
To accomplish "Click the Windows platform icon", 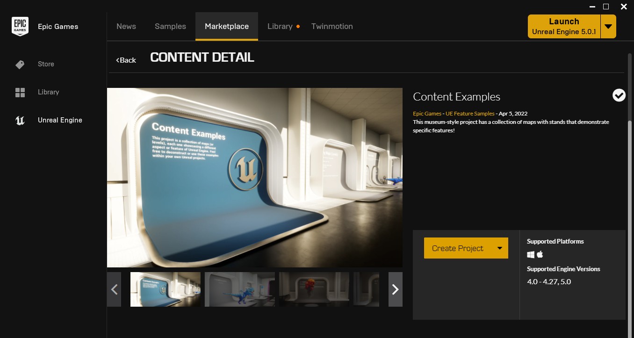I will click(x=531, y=254).
